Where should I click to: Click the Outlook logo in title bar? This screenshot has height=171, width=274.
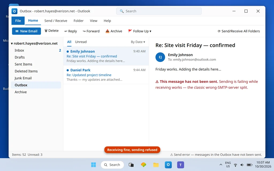(14, 11)
